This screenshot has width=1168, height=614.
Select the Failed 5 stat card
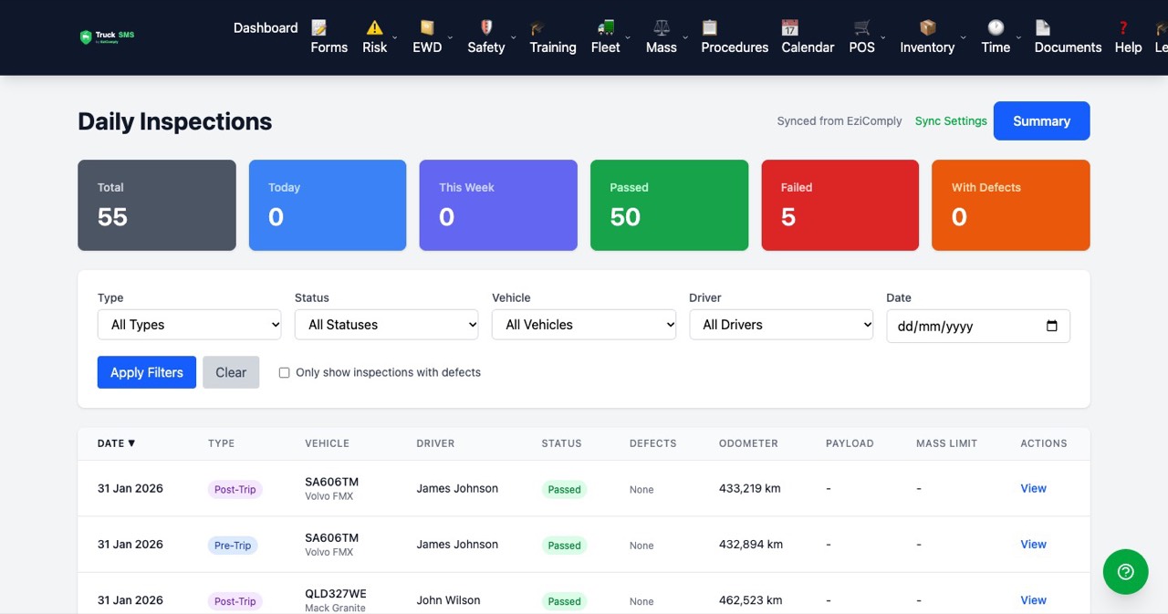(840, 205)
